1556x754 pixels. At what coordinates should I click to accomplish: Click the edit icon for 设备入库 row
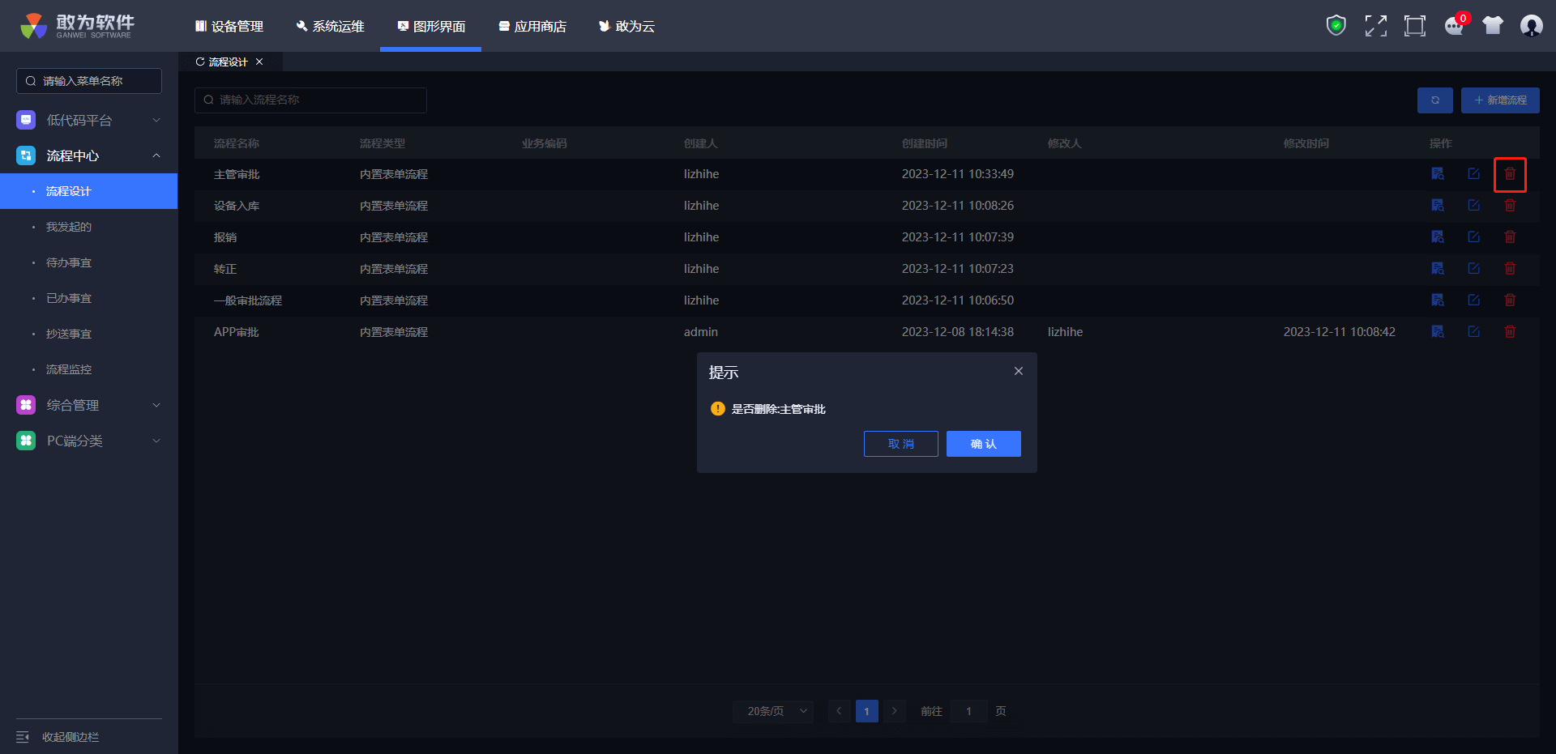[x=1473, y=206]
